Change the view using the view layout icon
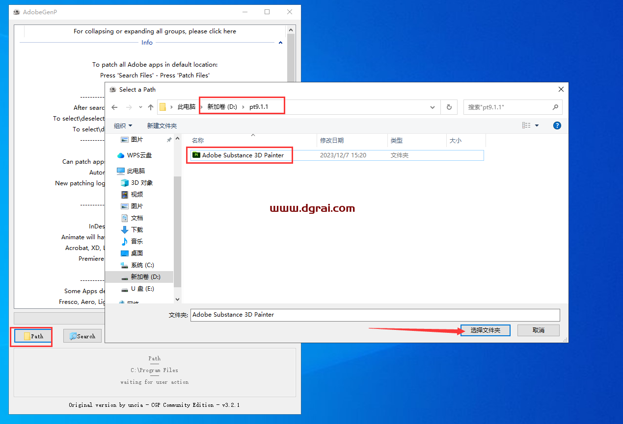Viewport: 623px width, 424px height. click(x=526, y=125)
